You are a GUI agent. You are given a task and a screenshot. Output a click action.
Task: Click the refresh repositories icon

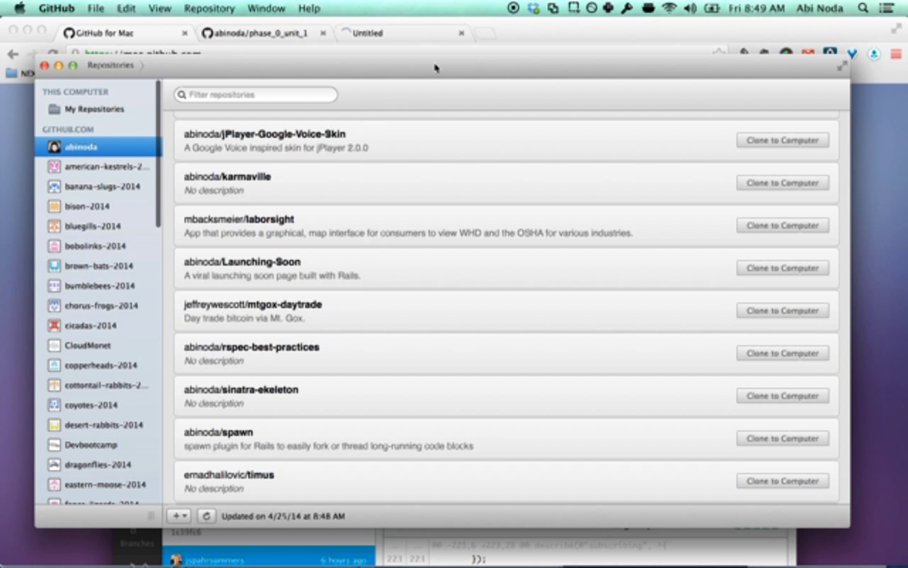tap(206, 516)
